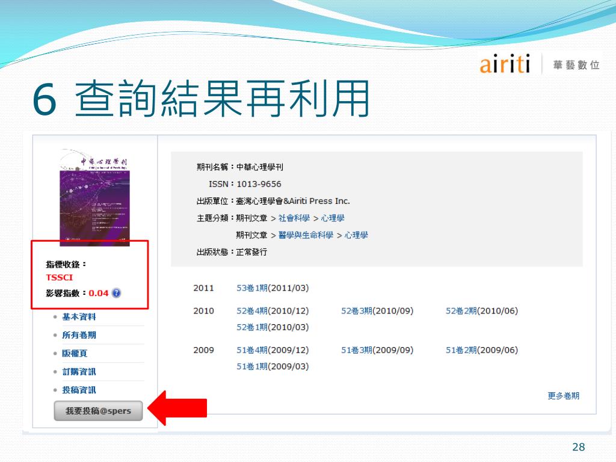Click the 醫學與生命科學 category link
This screenshot has height=462, width=616.
(x=306, y=235)
